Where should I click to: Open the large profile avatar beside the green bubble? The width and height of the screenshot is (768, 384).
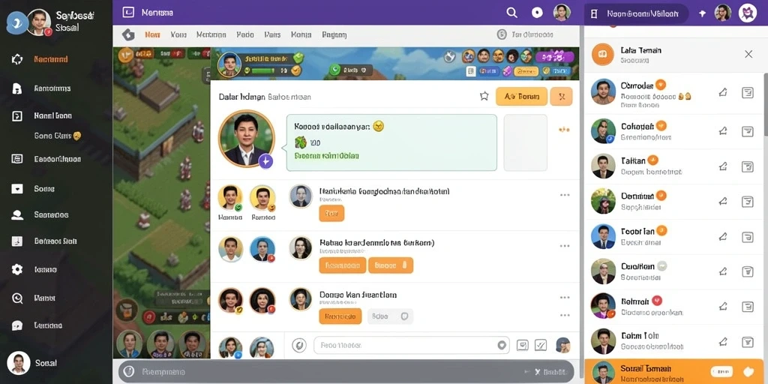(246, 139)
